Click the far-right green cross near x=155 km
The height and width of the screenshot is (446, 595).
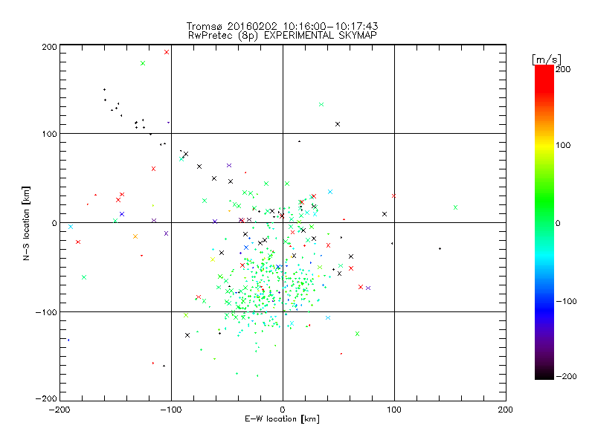click(x=455, y=207)
